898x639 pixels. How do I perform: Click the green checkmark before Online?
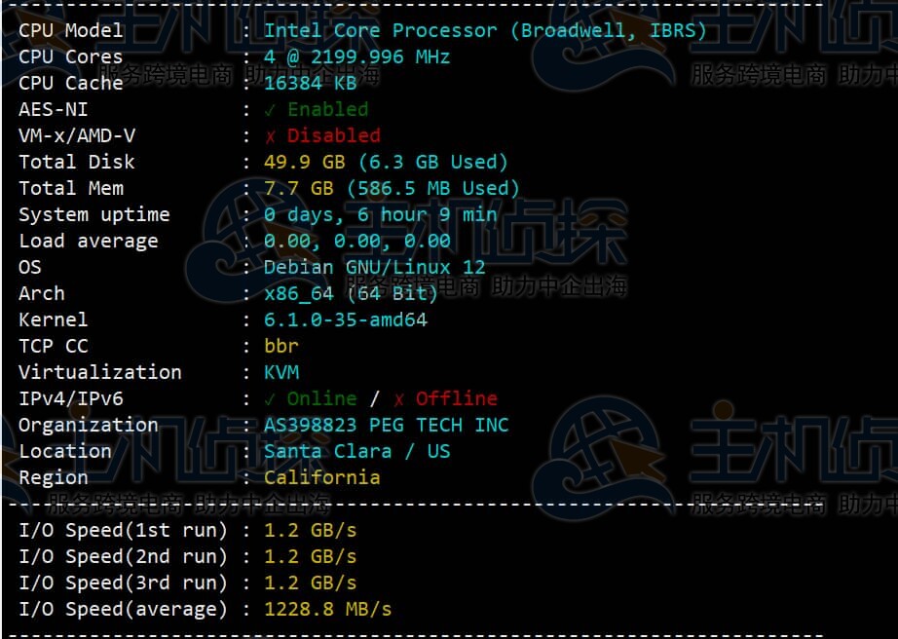coord(270,399)
